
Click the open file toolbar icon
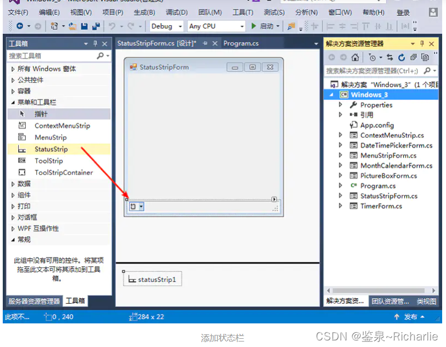tap(73, 26)
